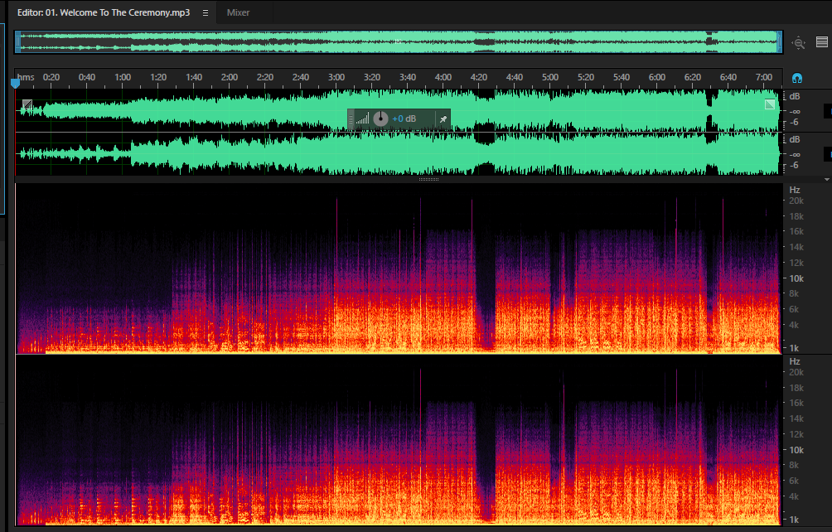Click upper spectrogram 10k frequency label
The width and height of the screenshot is (832, 532).
tap(796, 278)
